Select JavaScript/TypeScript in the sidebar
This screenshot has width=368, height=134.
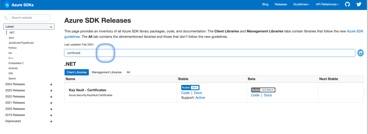click(x=21, y=43)
